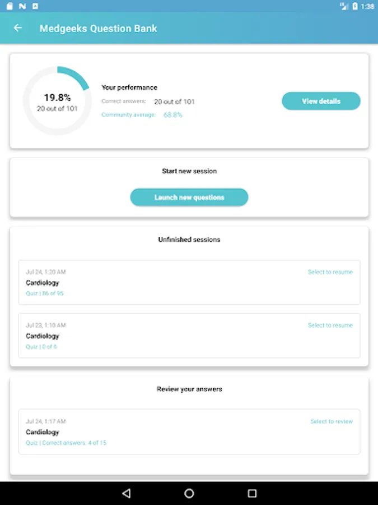
Task: Tap the Medgeeks Question Bank title
Action: click(x=98, y=28)
